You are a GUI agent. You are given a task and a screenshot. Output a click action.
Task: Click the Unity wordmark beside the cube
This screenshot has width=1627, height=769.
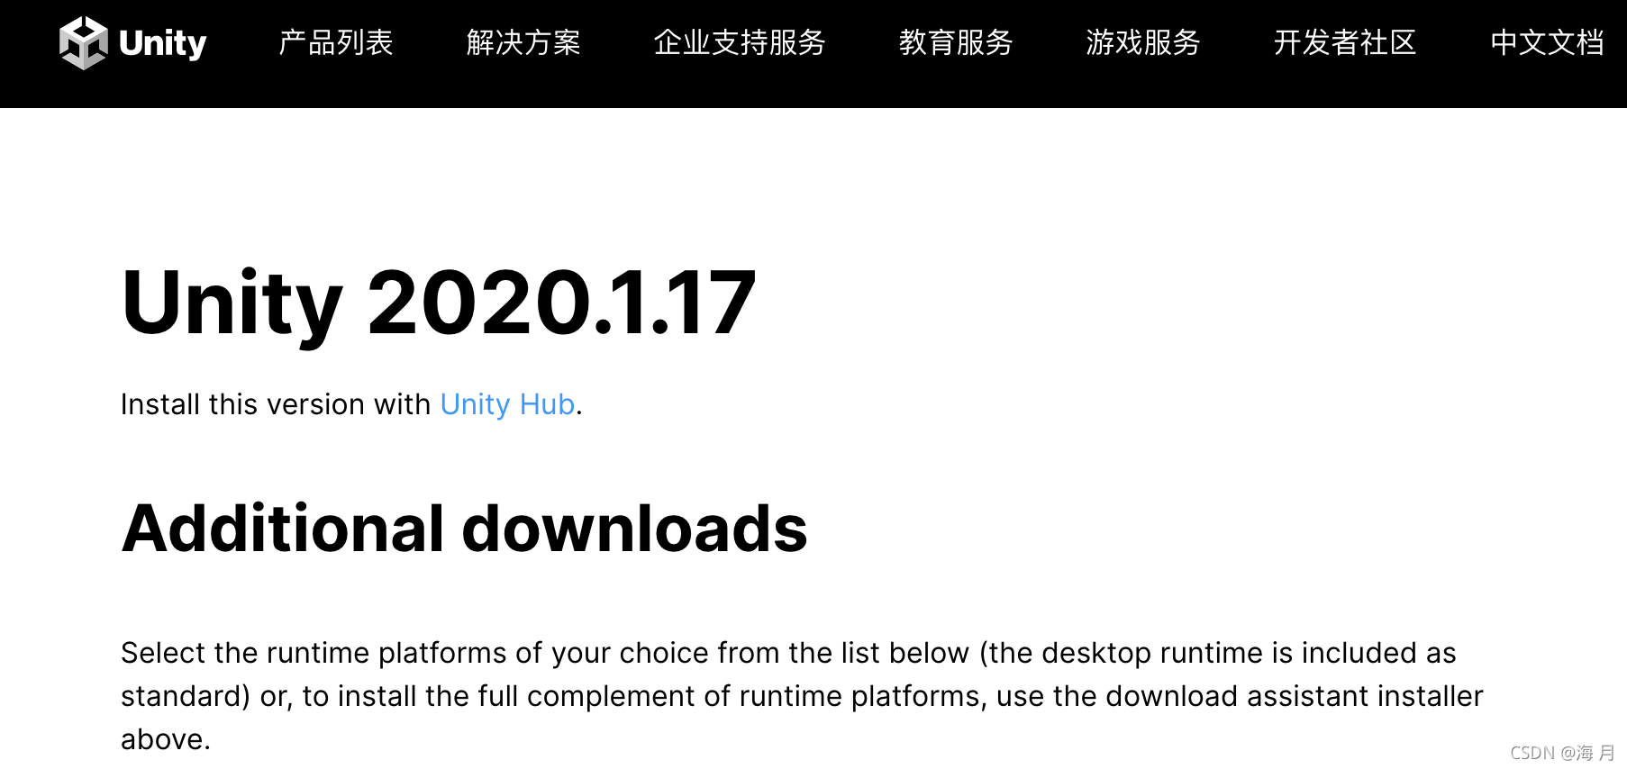coord(163,43)
